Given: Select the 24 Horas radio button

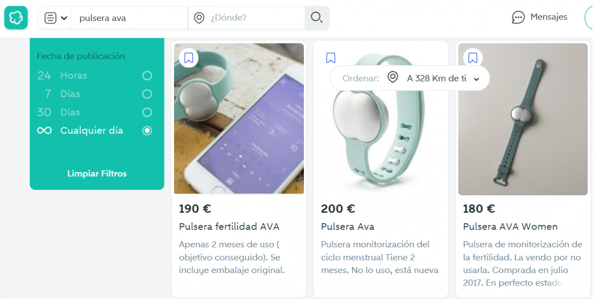Looking at the screenshot, I should pyautogui.click(x=147, y=76).
